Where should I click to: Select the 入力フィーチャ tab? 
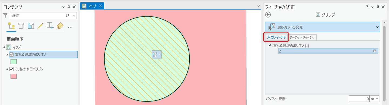click(276, 37)
